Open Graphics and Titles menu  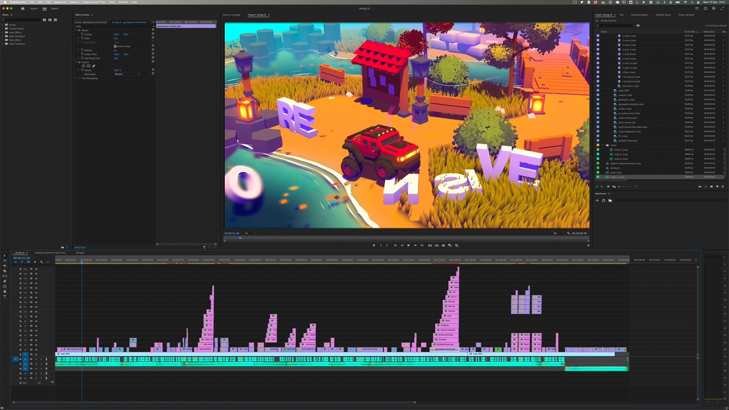(x=95, y=2)
